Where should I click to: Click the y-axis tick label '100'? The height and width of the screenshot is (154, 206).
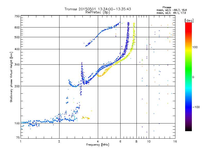17,123
